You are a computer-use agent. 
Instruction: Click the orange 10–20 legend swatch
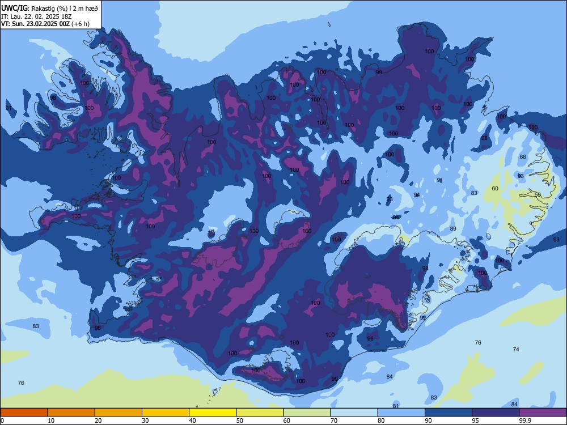tap(71, 413)
